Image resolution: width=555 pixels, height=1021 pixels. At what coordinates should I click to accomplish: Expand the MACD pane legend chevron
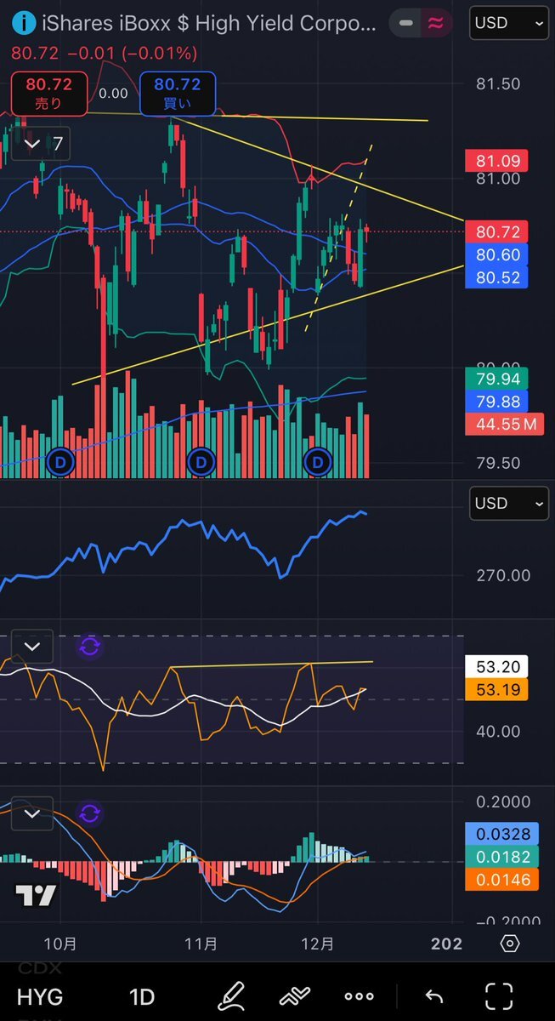32,813
